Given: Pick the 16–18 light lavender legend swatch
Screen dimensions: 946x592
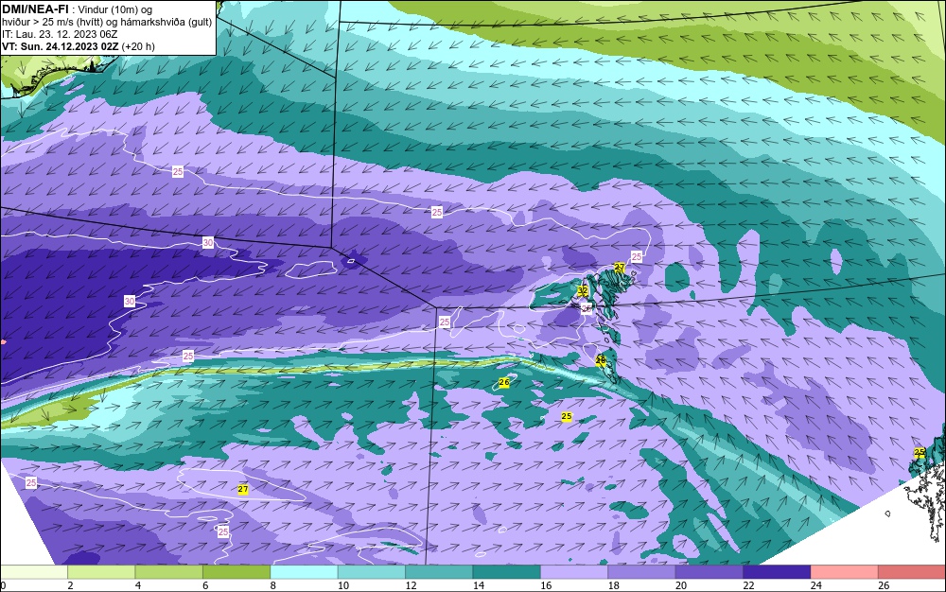Looking at the screenshot, I should point(574,572).
